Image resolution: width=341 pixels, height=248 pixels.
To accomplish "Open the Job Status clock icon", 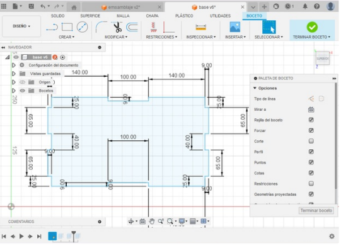I will (x=289, y=6).
